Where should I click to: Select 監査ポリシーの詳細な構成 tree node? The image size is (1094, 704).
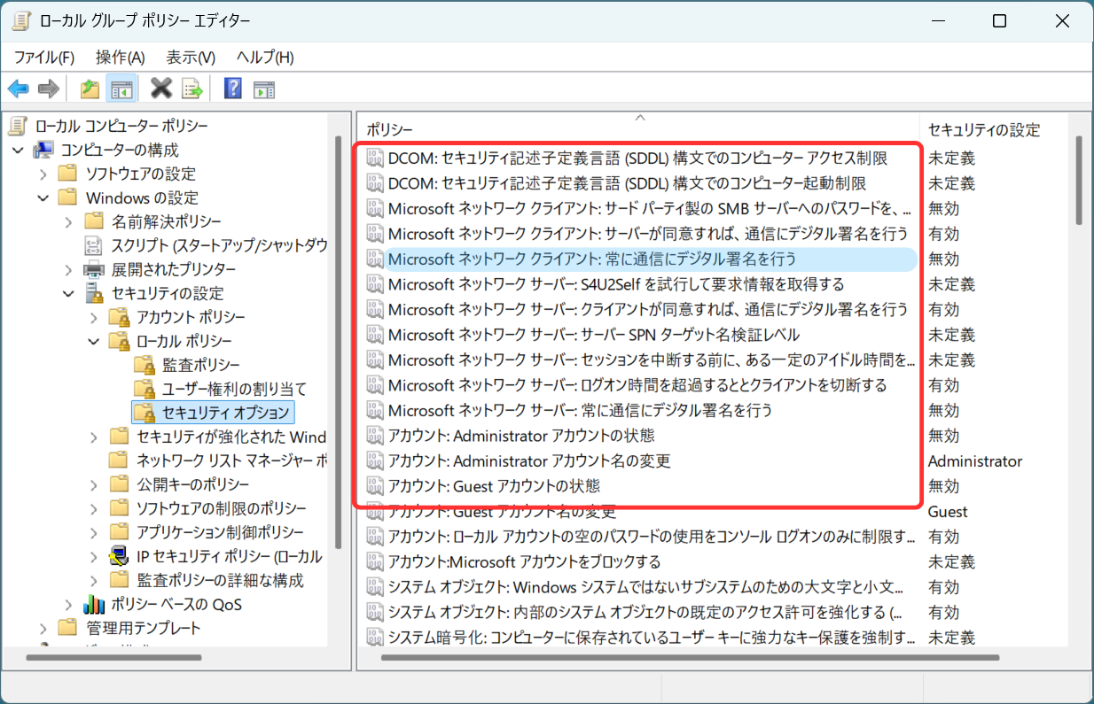click(x=220, y=580)
